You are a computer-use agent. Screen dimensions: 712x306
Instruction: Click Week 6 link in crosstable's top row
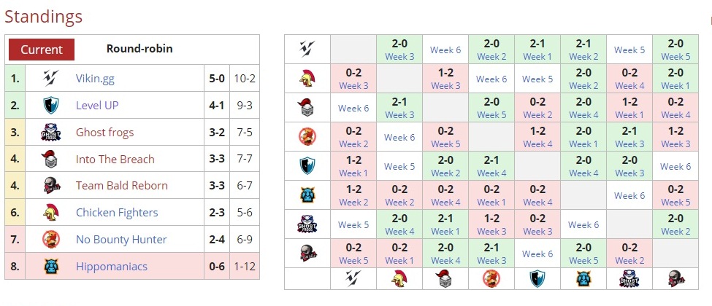445,50
